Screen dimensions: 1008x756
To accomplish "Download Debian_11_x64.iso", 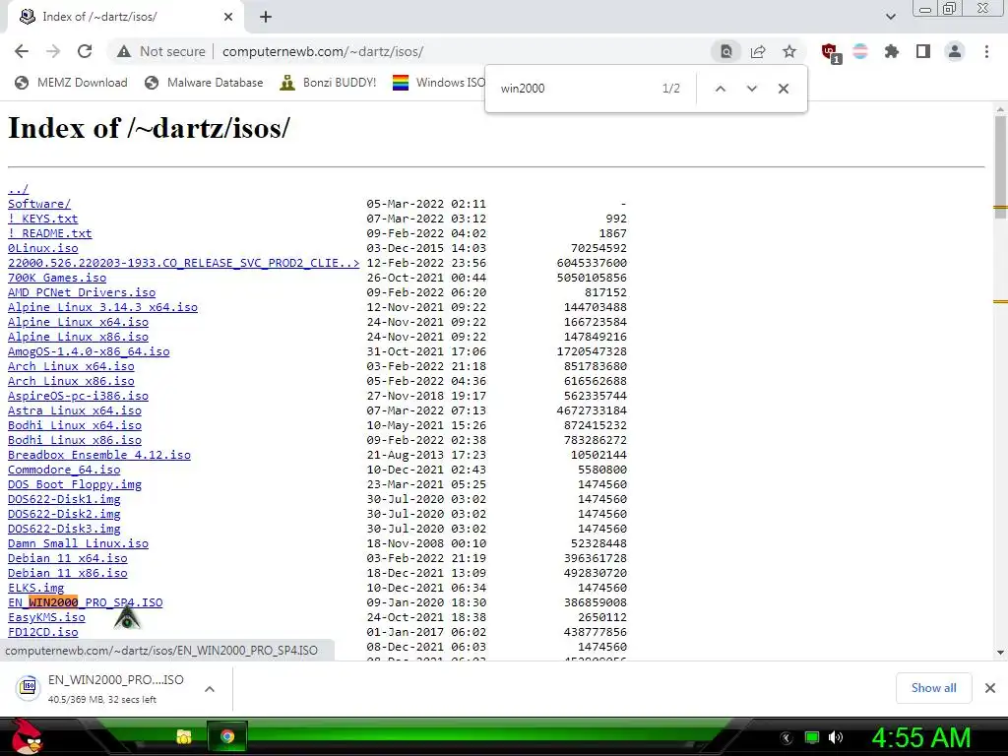I will tap(68, 559).
